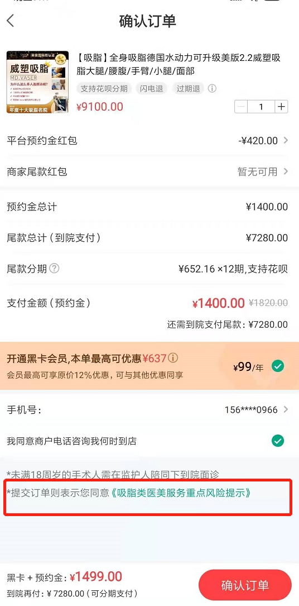The height and width of the screenshot is (606, 299).
Task: Tap the 支持花呗分期 tag
Action: pyautogui.click(x=104, y=88)
